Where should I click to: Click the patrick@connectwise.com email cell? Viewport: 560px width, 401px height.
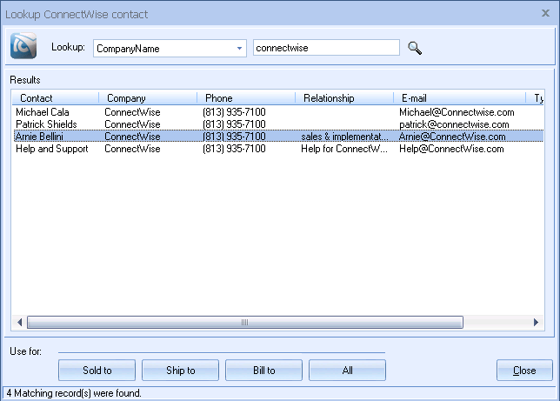[454, 124]
